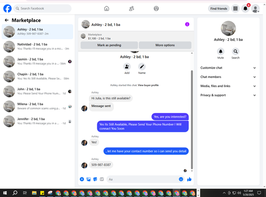Open File Explorer from taskbar
266x197 pixels.
(34, 193)
